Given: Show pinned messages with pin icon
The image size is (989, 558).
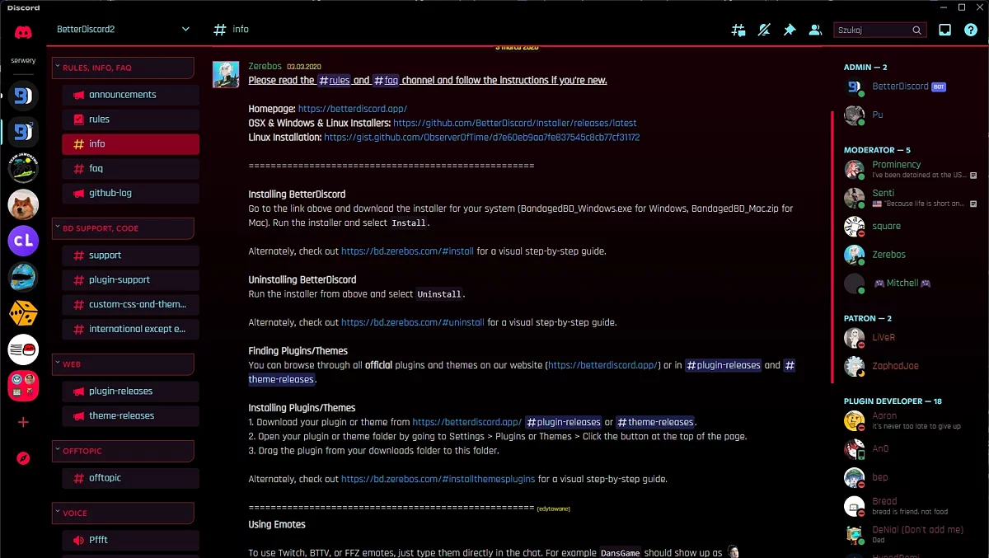Looking at the screenshot, I should pos(790,30).
